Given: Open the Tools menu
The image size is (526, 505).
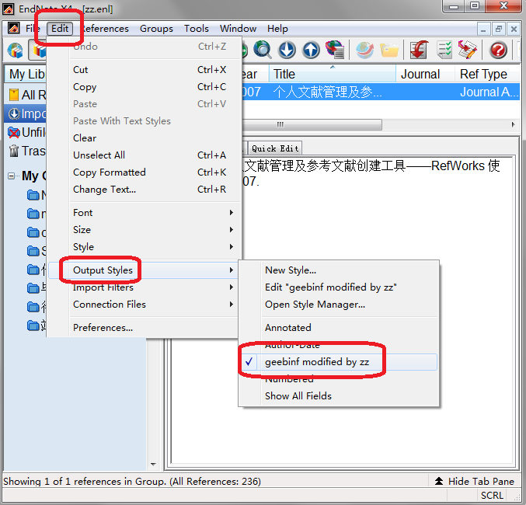Looking at the screenshot, I should tap(197, 29).
